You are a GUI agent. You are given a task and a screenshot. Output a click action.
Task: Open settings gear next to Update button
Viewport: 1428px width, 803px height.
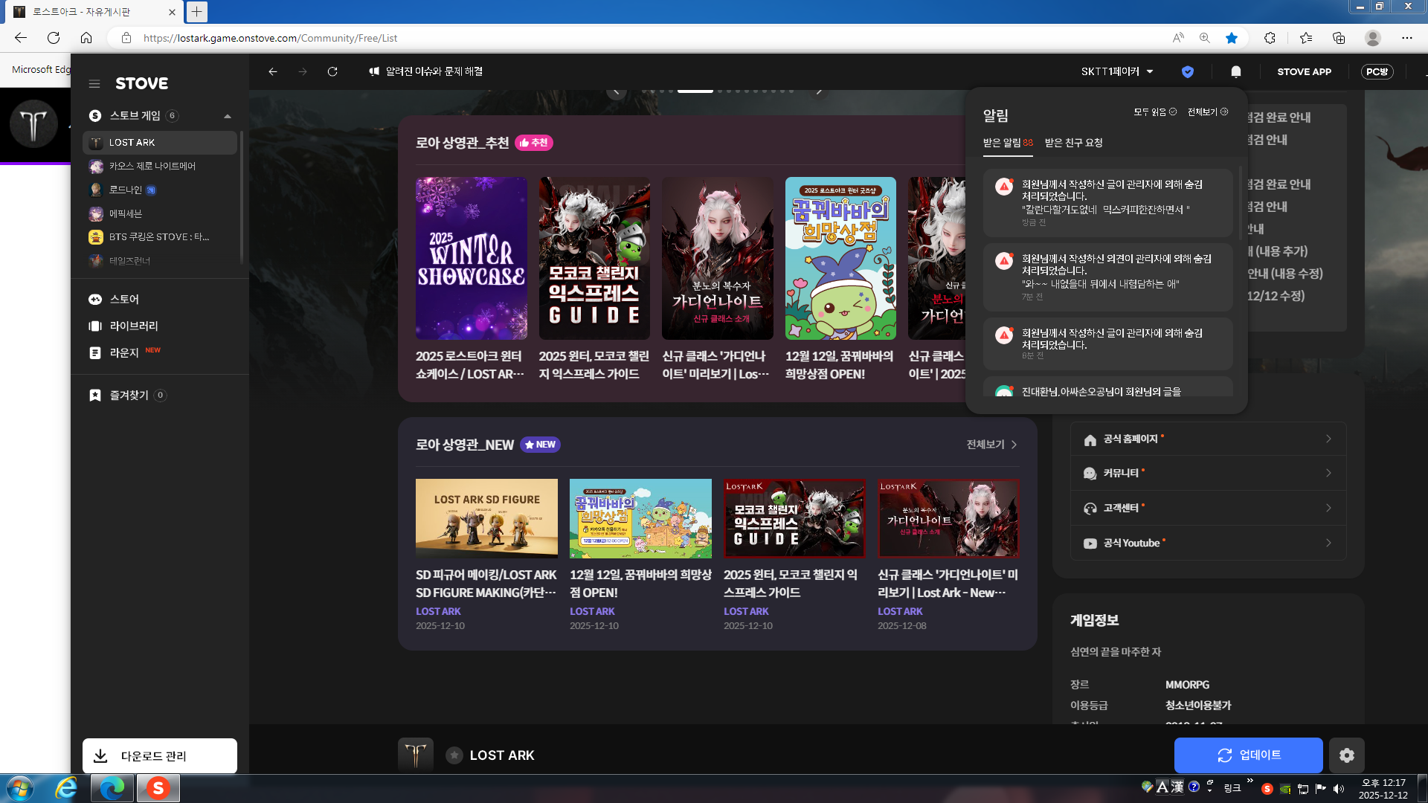tap(1346, 755)
